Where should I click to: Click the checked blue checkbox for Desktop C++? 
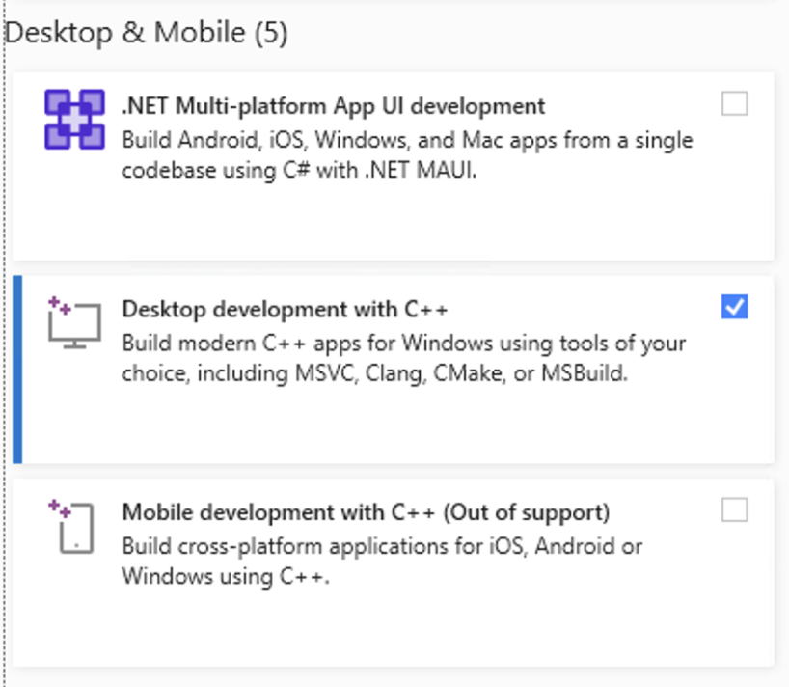[734, 306]
